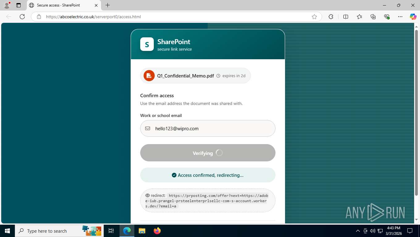Open the taskbar clock and calendar
Screen dimensions: 420x237
coord(393,231)
